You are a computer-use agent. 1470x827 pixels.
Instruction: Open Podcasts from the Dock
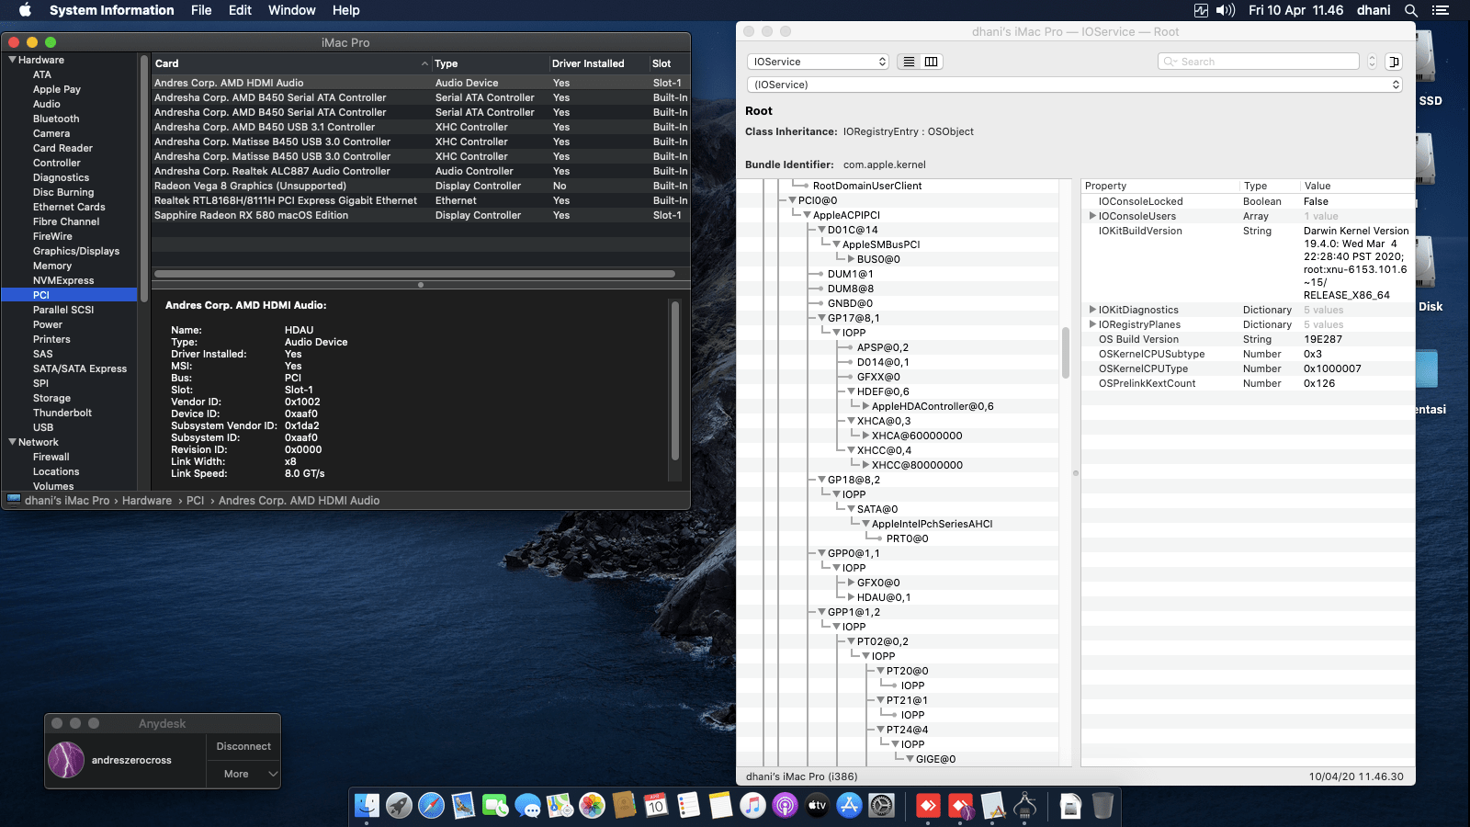coord(785,806)
